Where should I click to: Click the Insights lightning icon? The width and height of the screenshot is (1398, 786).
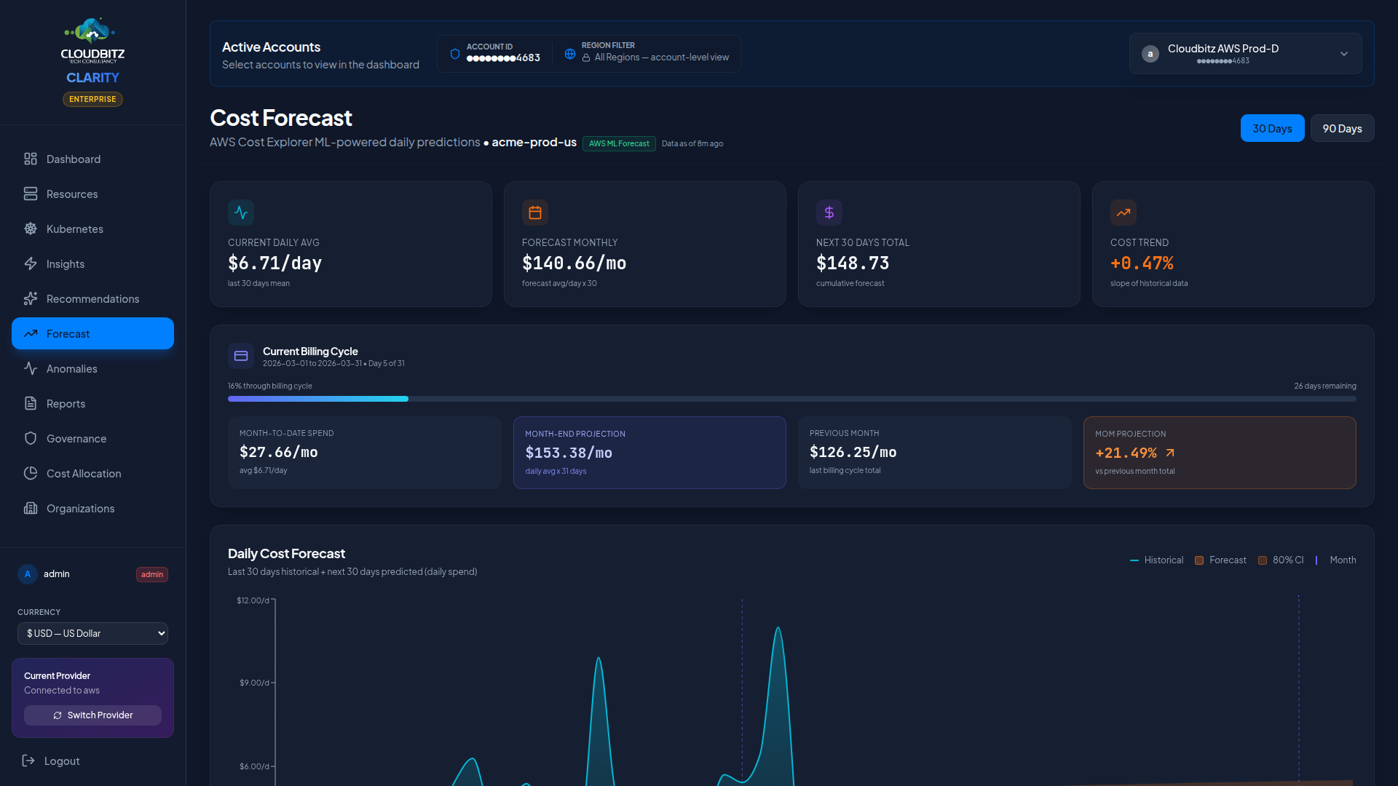tap(31, 263)
